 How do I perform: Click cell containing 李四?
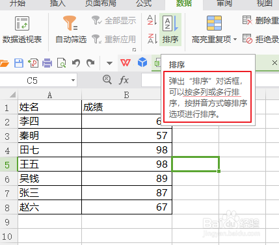(50, 122)
